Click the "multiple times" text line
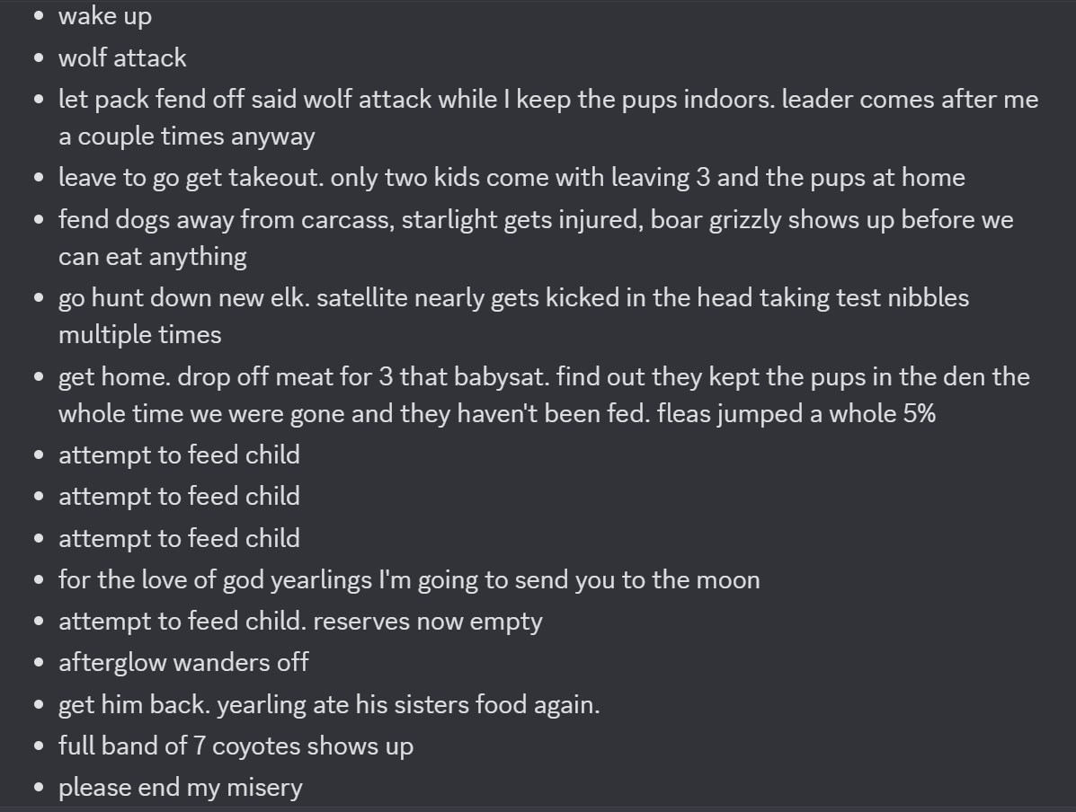This screenshot has height=812, width=1076. pos(139,335)
